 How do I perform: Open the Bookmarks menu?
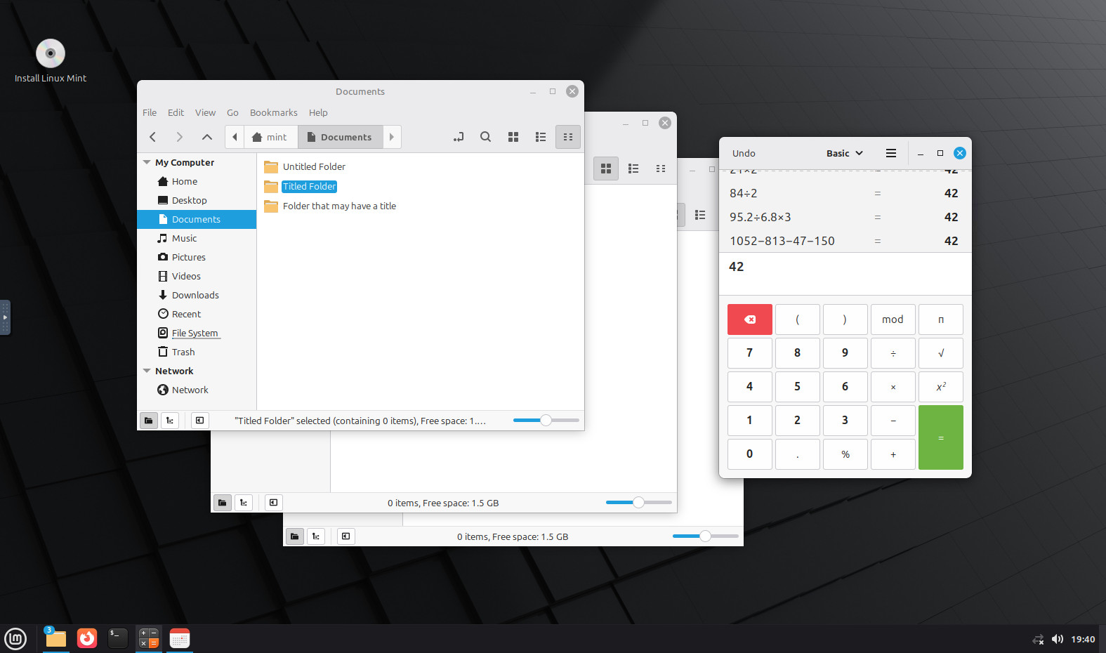tap(273, 112)
